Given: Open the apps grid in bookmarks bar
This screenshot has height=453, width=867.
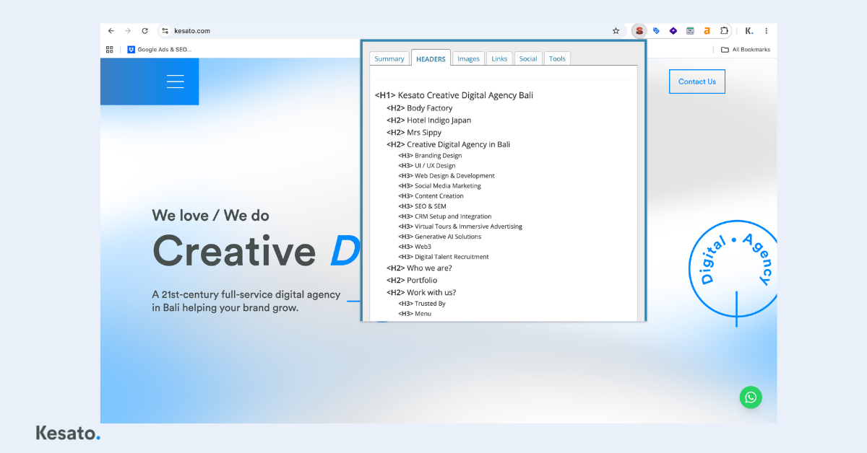Looking at the screenshot, I should pyautogui.click(x=110, y=50).
